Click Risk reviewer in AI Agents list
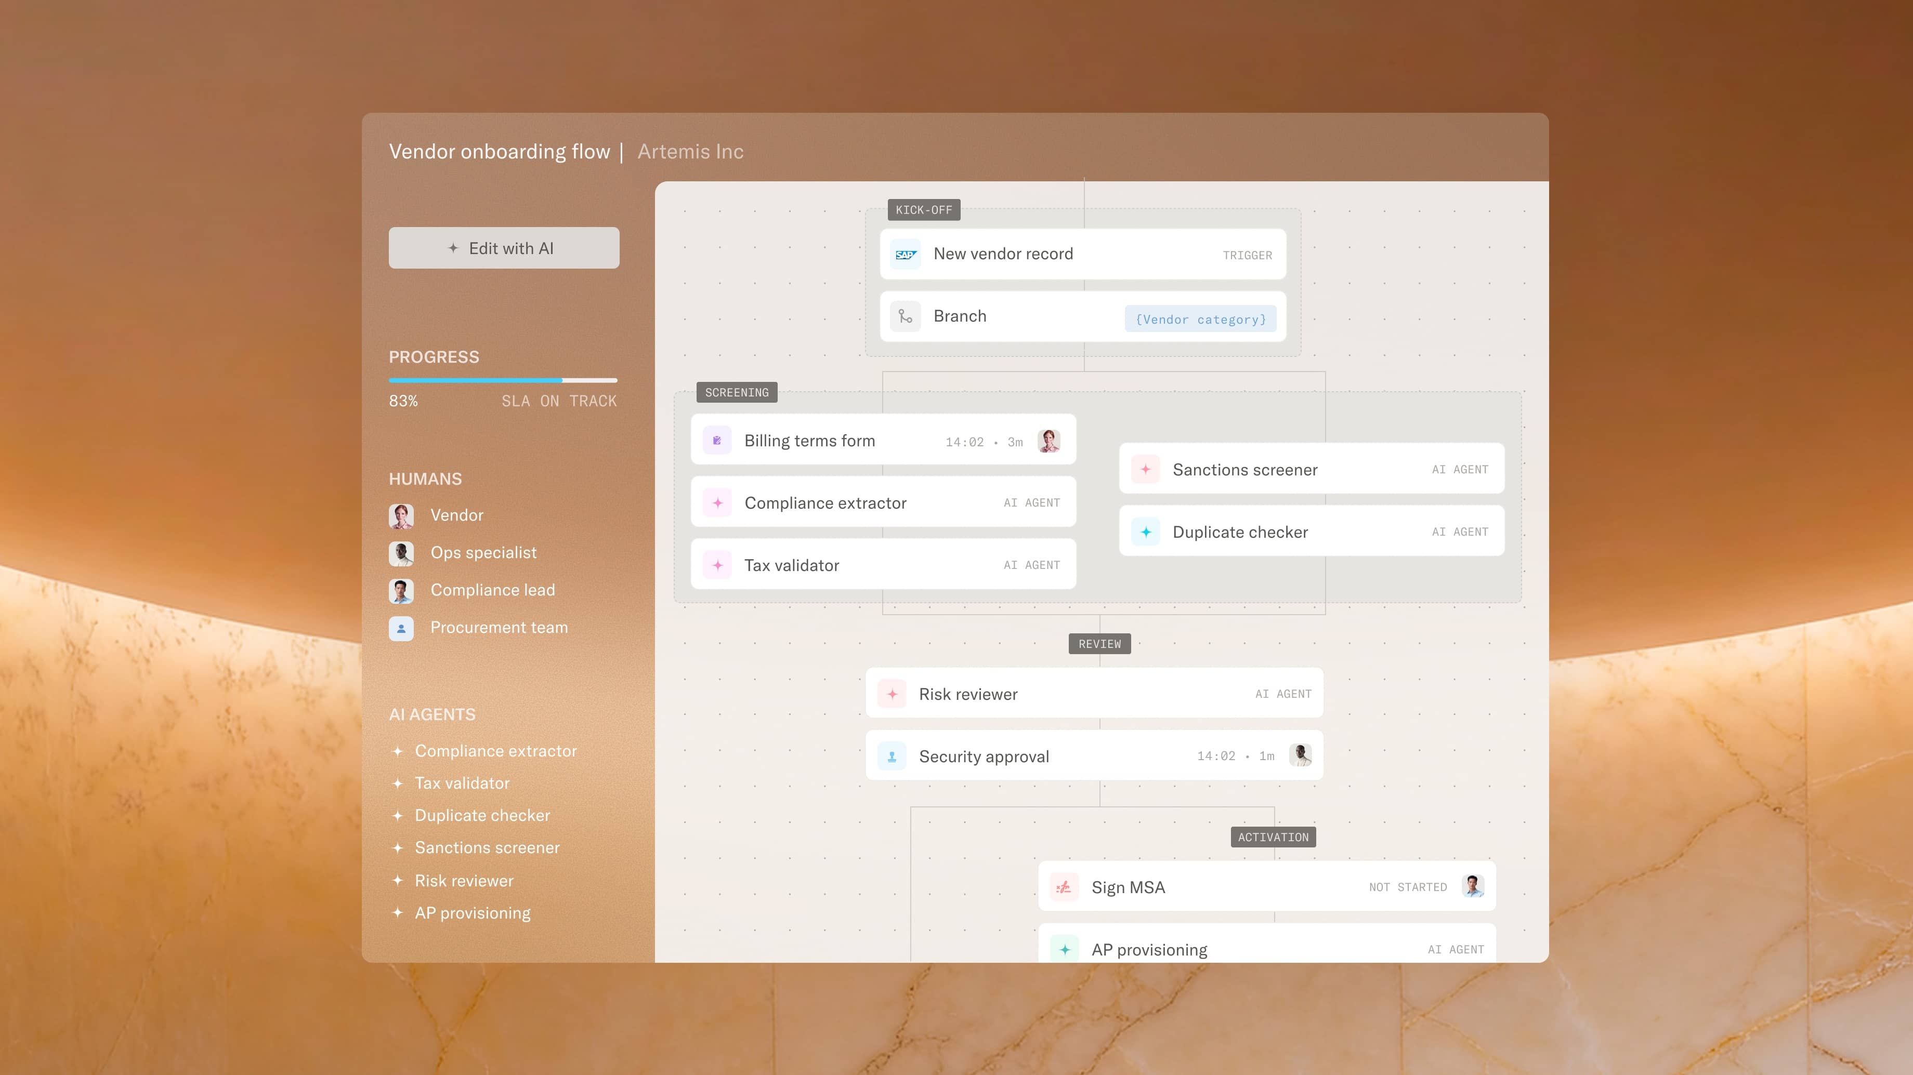 [464, 881]
